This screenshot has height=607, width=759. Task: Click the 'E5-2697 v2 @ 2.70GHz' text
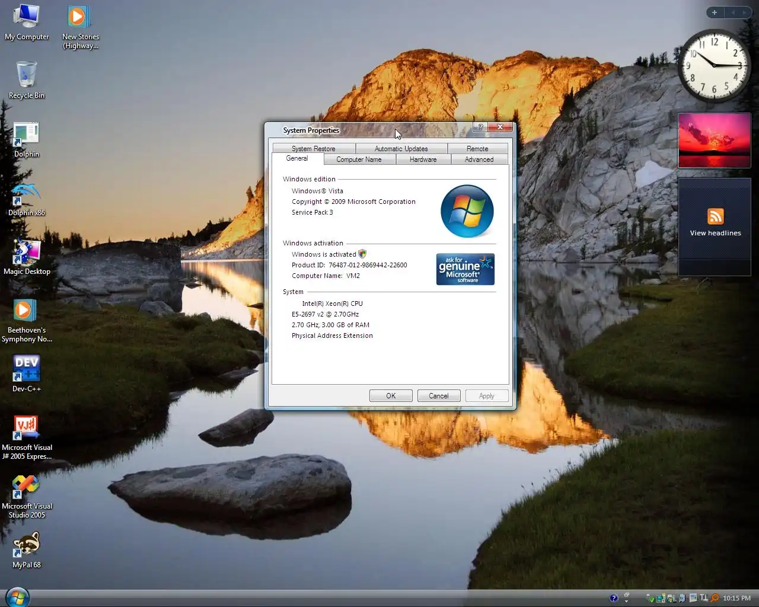(325, 314)
